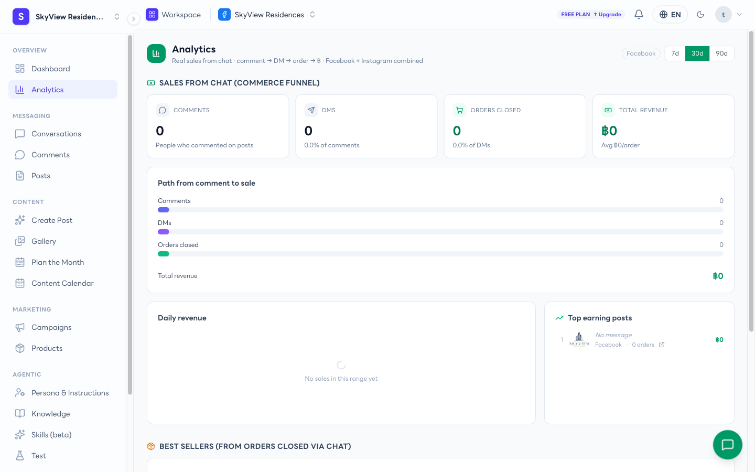
Task: Open the EN language selector
Action: (x=670, y=15)
